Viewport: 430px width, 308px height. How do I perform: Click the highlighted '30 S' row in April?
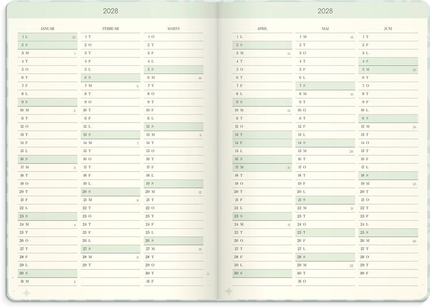click(262, 274)
